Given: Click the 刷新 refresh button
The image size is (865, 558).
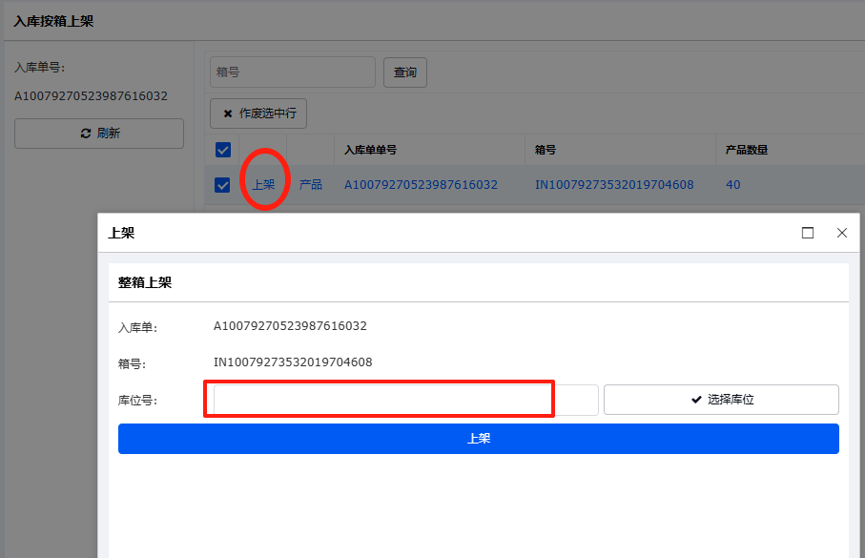Looking at the screenshot, I should [x=99, y=134].
